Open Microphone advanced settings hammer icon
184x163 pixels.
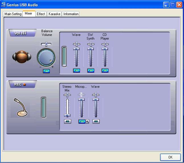coord(87,121)
